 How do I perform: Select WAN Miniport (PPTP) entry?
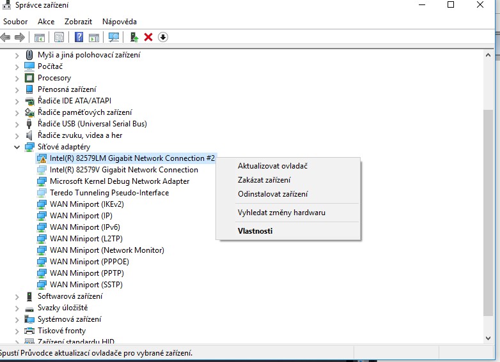(x=87, y=273)
